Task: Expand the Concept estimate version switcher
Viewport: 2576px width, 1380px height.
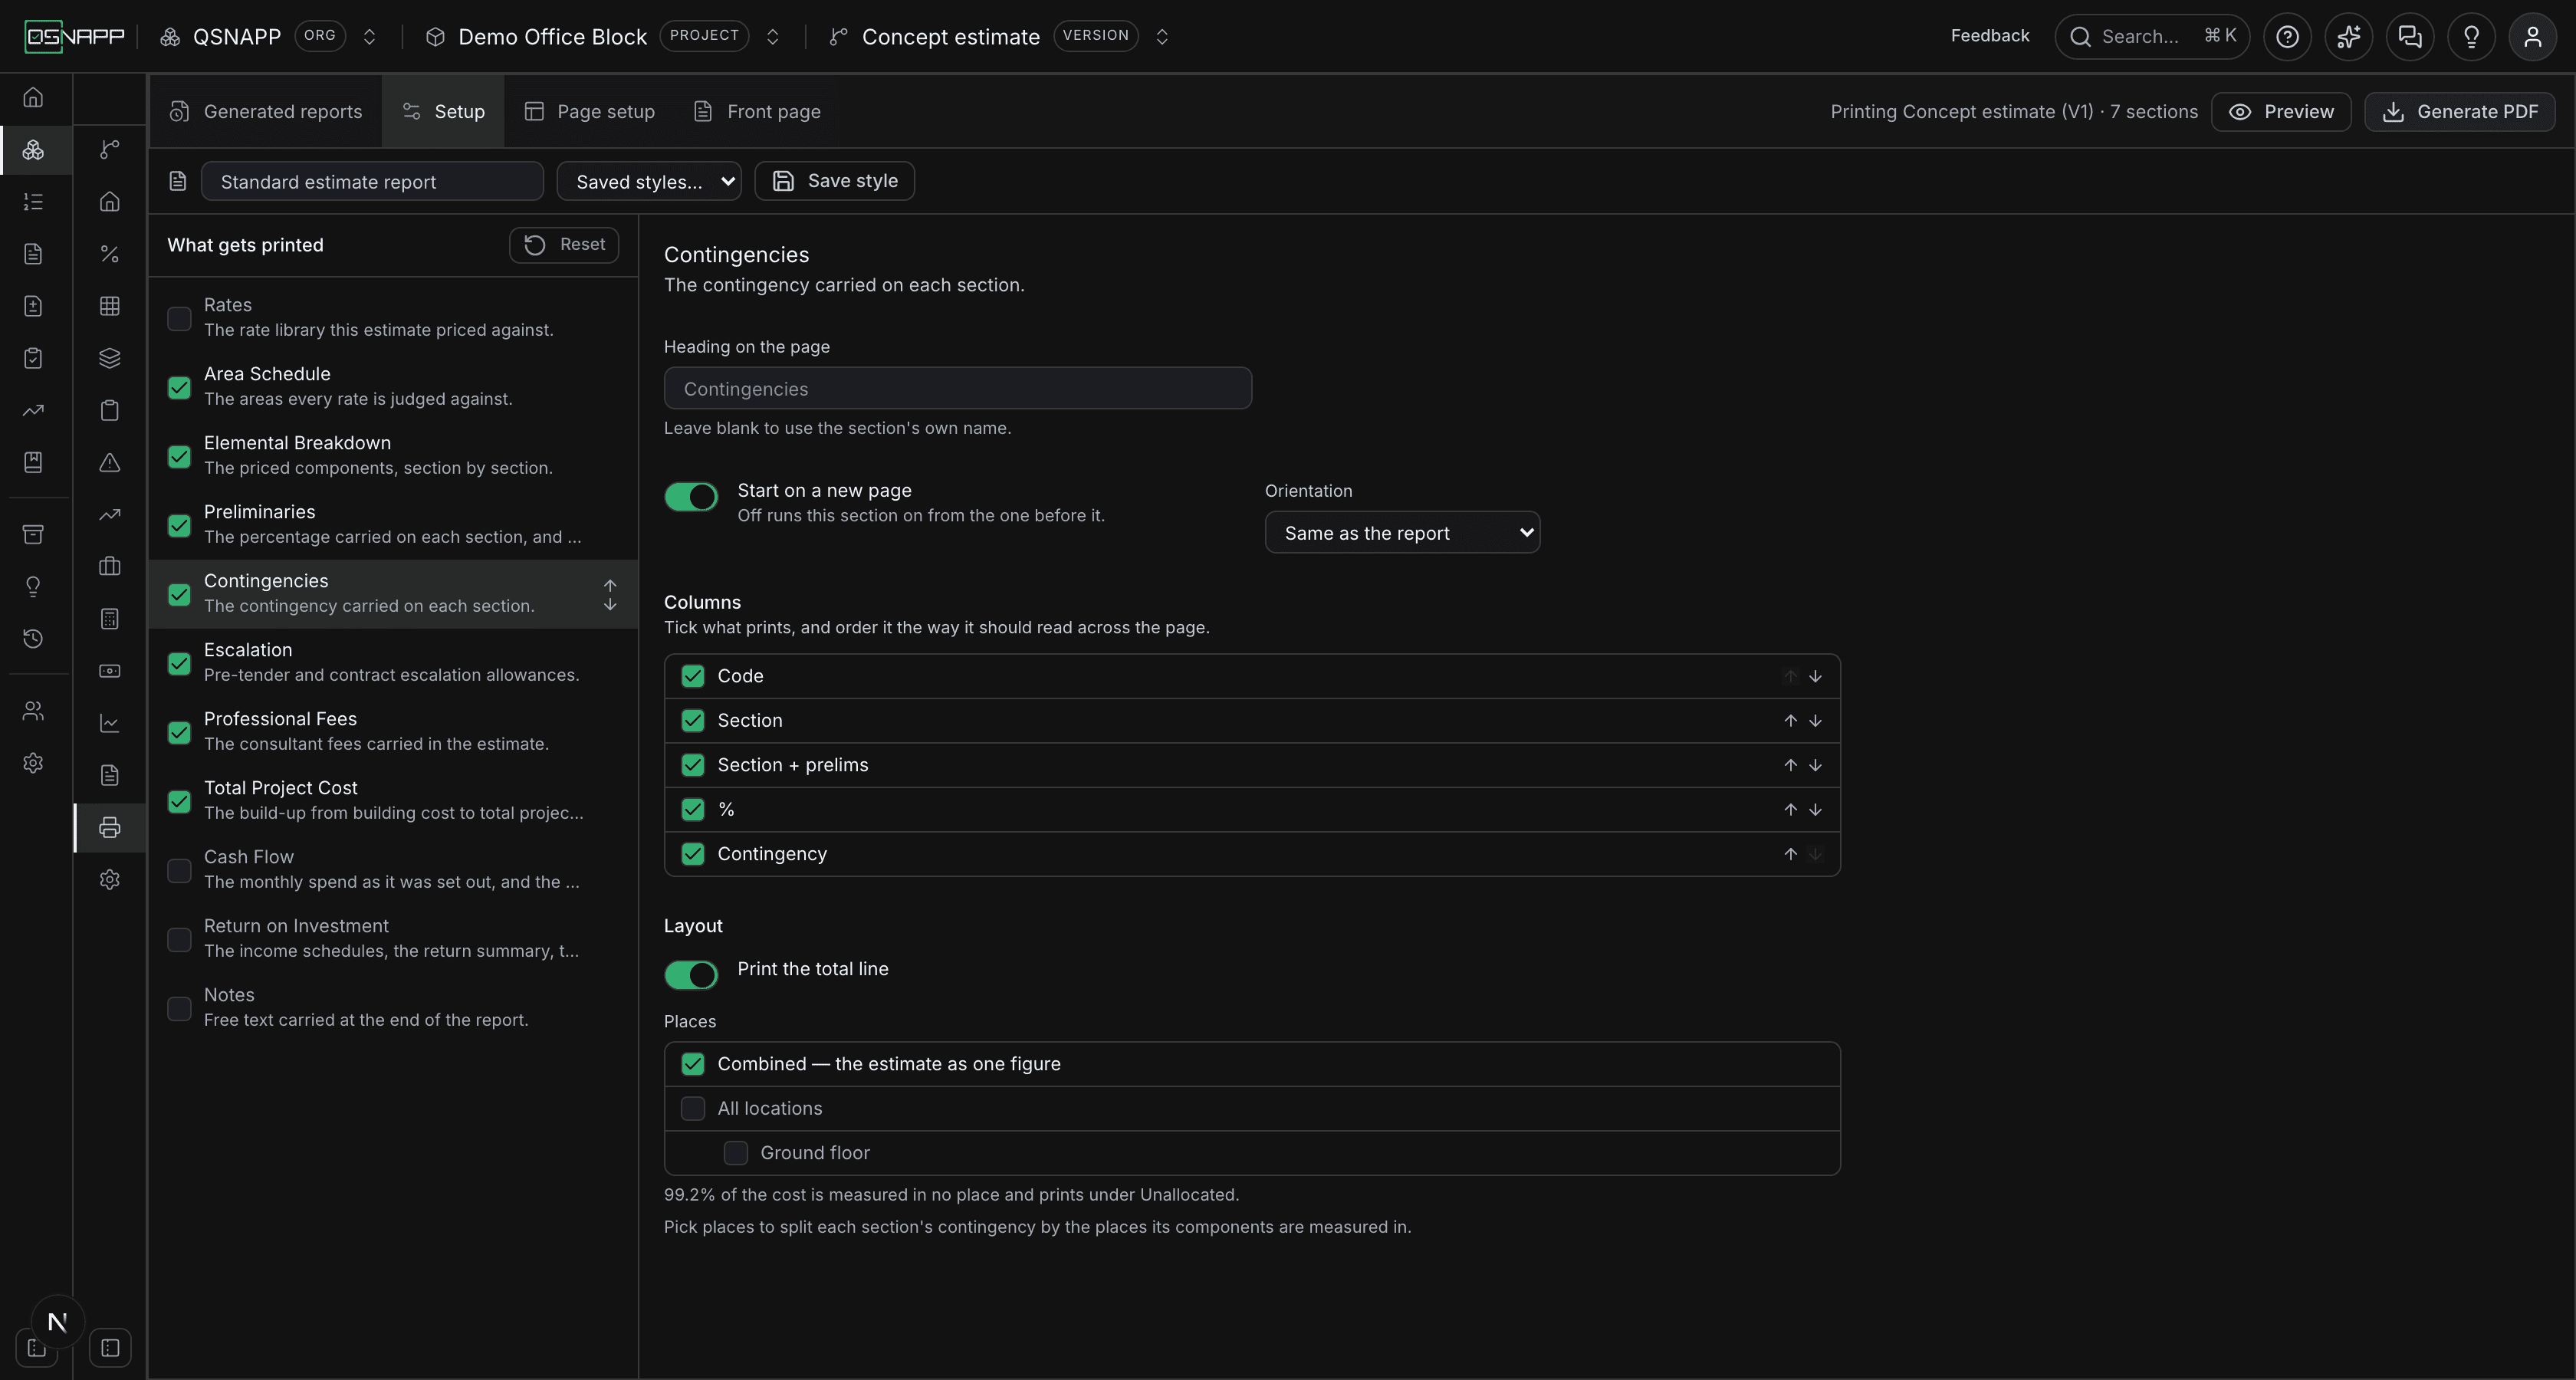Action: [x=1162, y=37]
